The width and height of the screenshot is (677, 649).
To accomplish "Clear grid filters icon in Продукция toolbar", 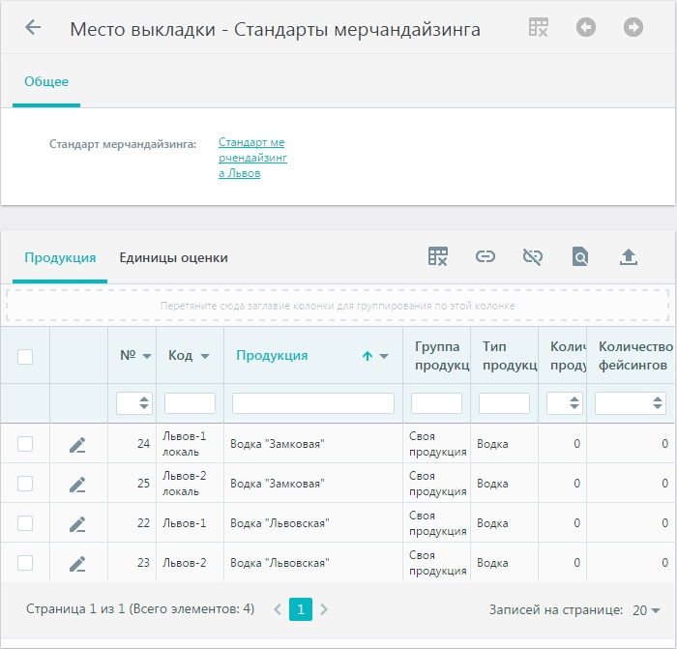I will click(x=438, y=256).
